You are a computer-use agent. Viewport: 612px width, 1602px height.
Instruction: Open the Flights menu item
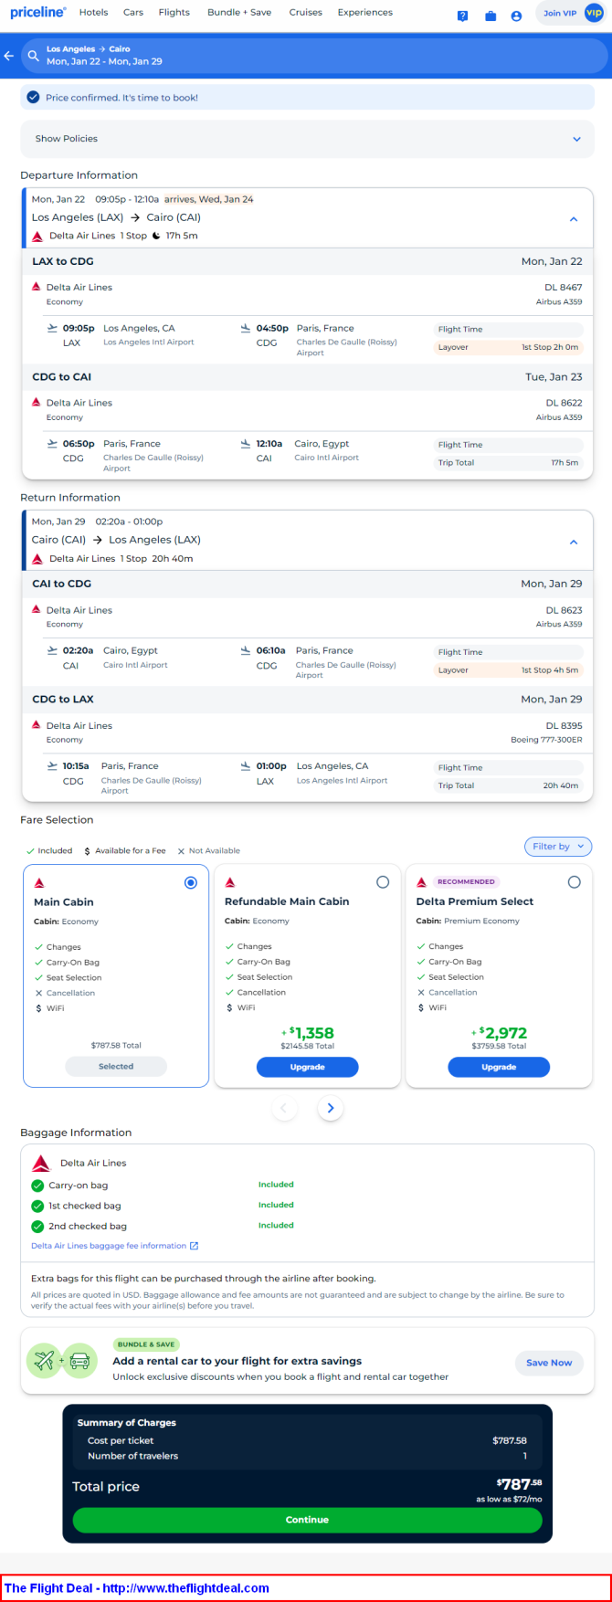point(174,13)
